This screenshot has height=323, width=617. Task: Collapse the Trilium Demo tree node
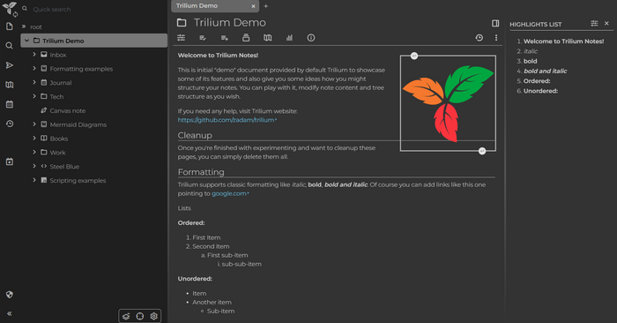[26, 41]
